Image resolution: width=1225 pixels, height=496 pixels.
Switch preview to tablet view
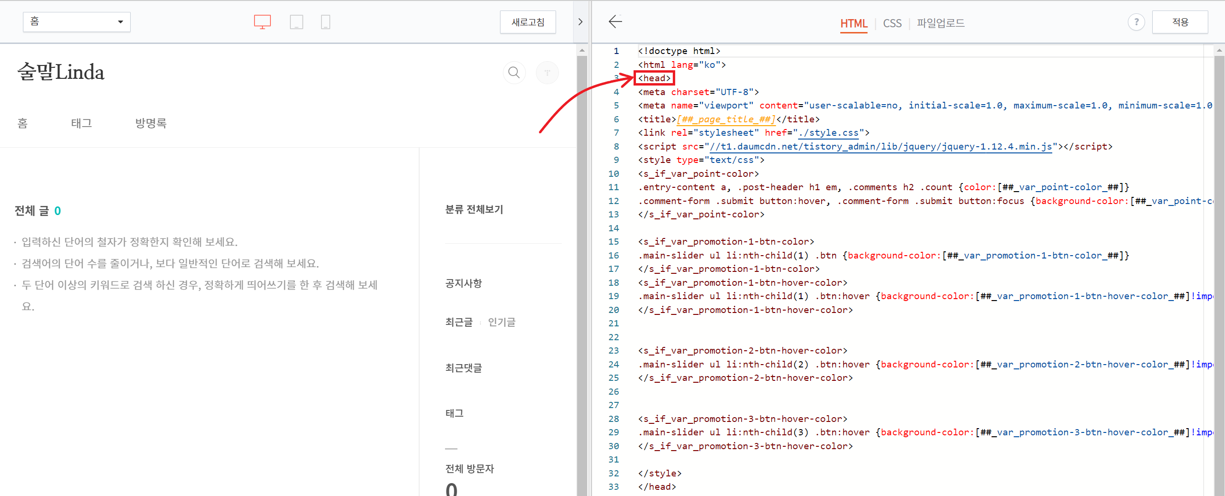(x=296, y=22)
